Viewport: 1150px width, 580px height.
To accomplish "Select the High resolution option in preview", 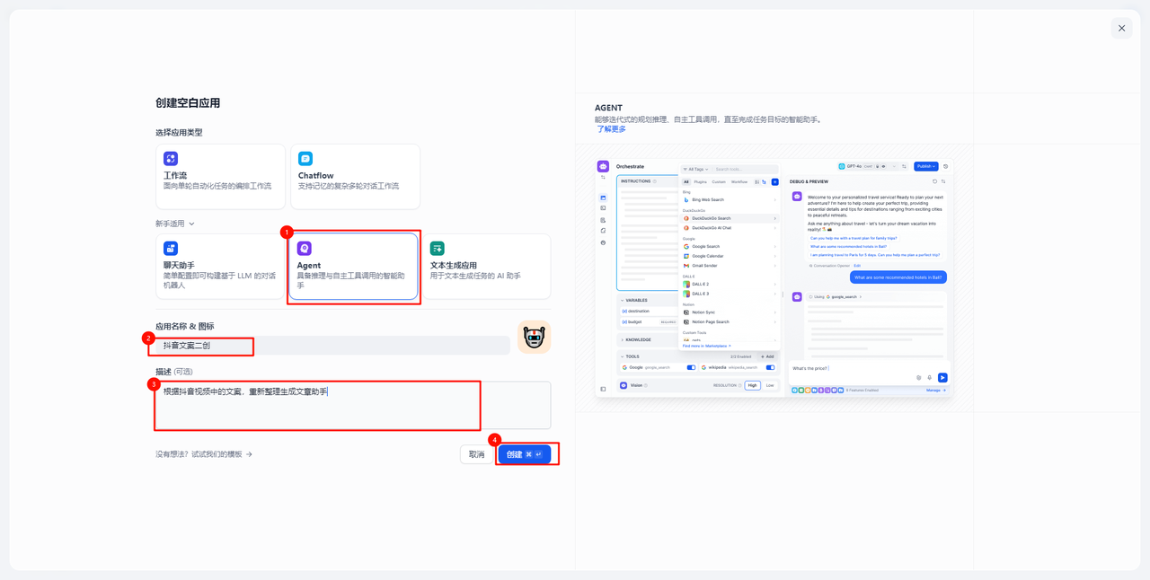I will coord(753,385).
